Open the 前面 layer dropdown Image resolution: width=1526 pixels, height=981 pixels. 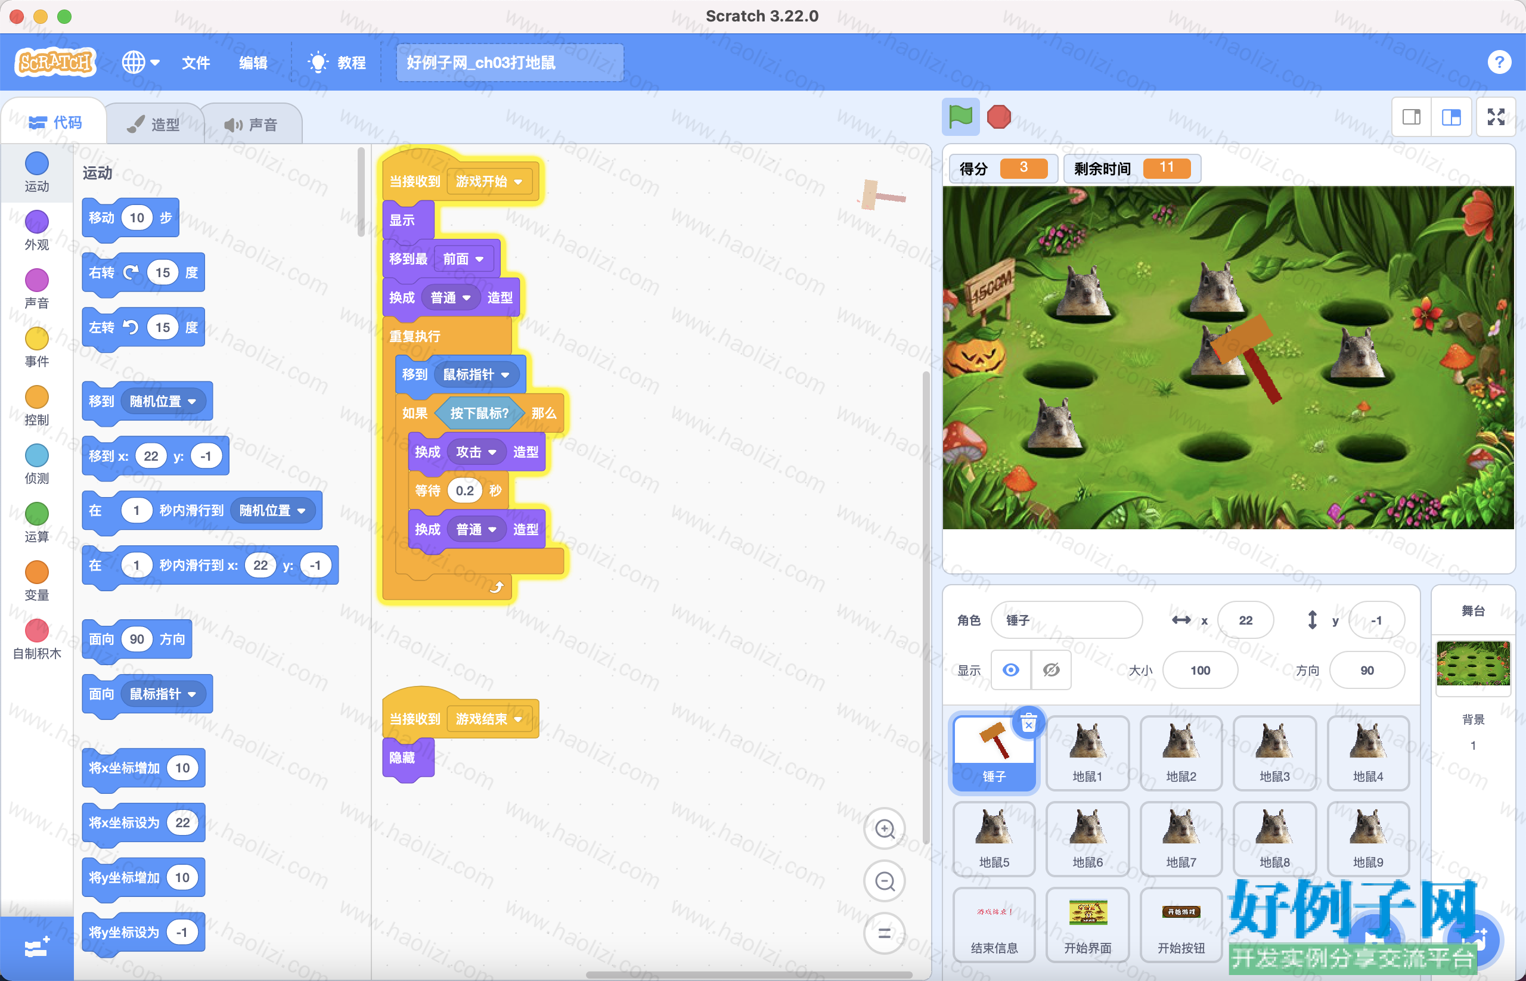pyautogui.click(x=463, y=259)
